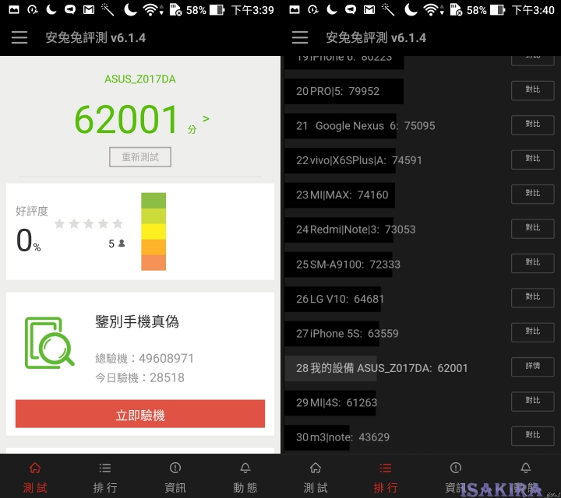Viewport: 561px width, 498px height.
Task: Open the hamburger menu in the left screen
Action: pos(19,37)
